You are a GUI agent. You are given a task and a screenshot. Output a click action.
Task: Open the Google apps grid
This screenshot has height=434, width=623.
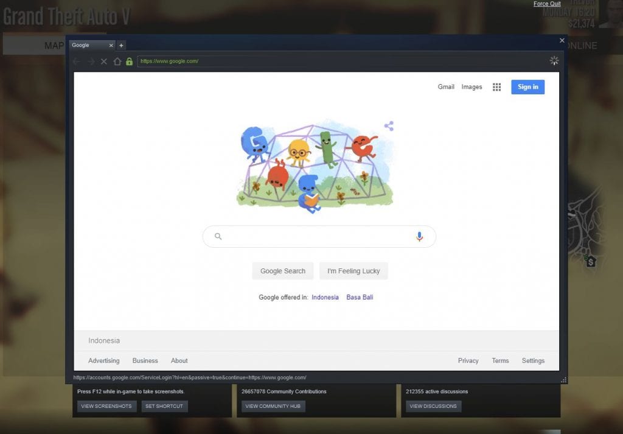[x=496, y=87]
